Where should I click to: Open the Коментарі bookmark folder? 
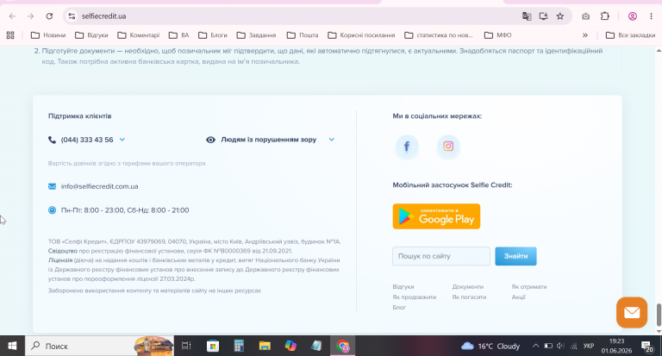pyautogui.click(x=139, y=35)
